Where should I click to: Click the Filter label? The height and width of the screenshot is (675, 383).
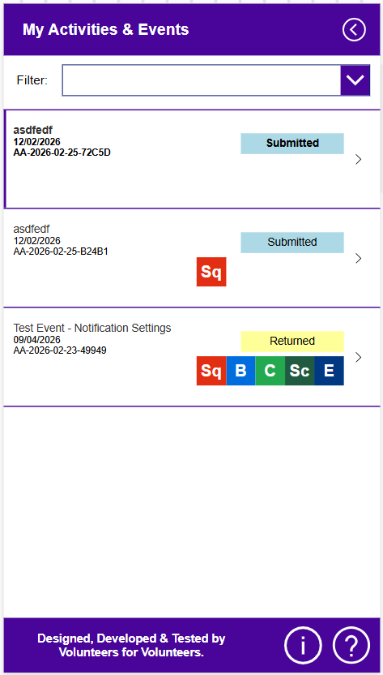click(x=32, y=80)
